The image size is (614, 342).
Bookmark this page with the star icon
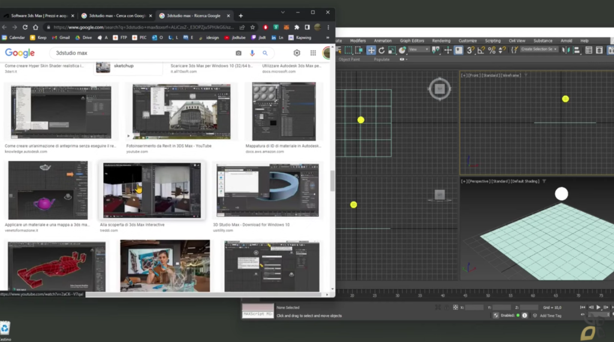click(x=252, y=28)
